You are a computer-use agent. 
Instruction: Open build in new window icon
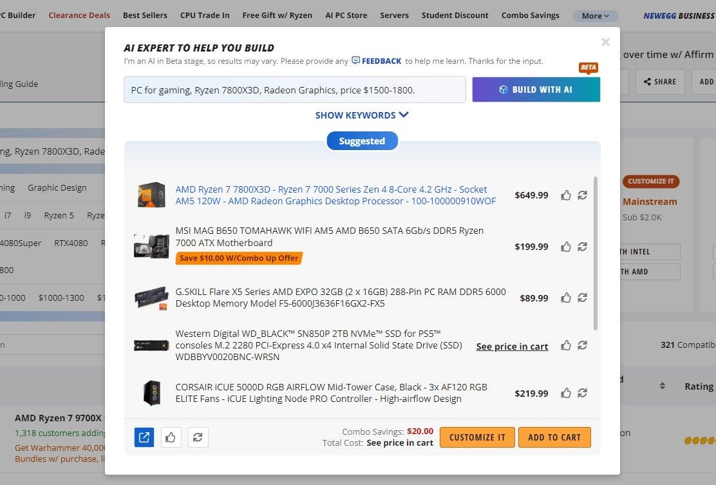pyautogui.click(x=144, y=437)
